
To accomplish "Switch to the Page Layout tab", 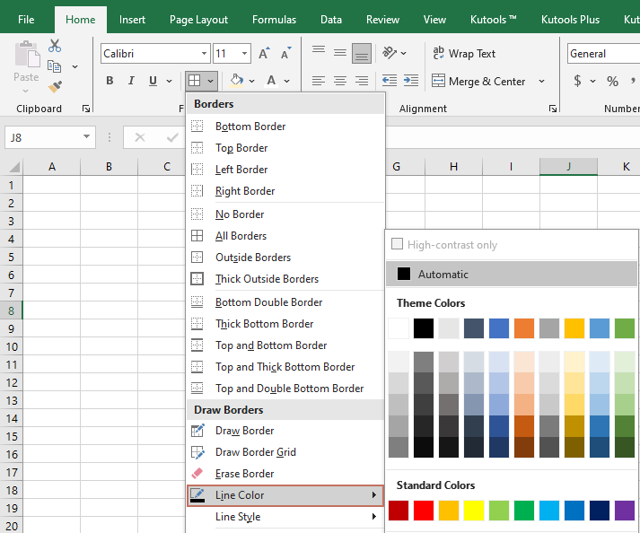I will 198,20.
